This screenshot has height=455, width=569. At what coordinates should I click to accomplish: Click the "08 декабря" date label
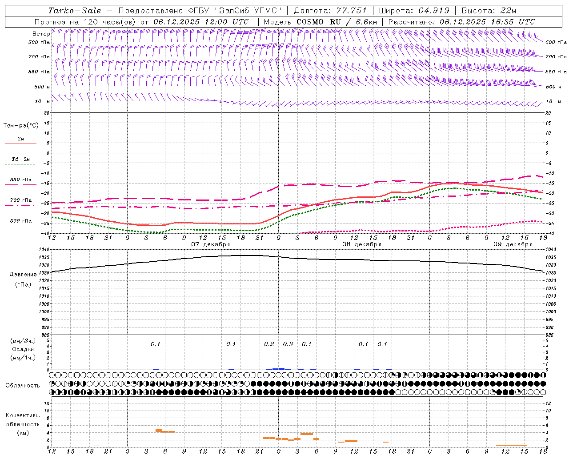[362, 244]
